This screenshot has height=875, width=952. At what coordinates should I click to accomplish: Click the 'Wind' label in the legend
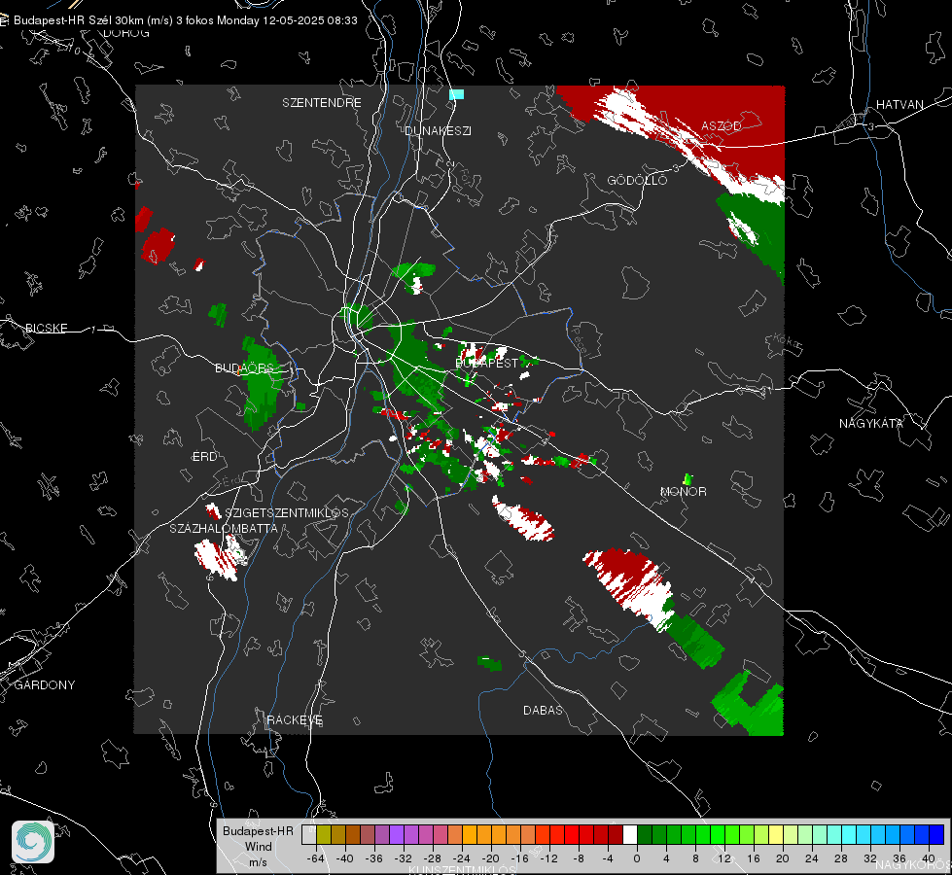258,846
